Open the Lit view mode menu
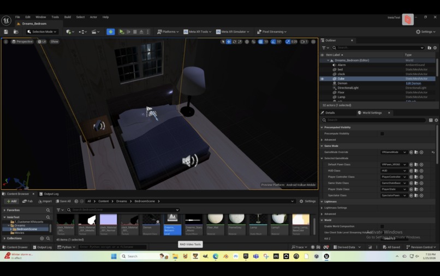 pos(42,41)
